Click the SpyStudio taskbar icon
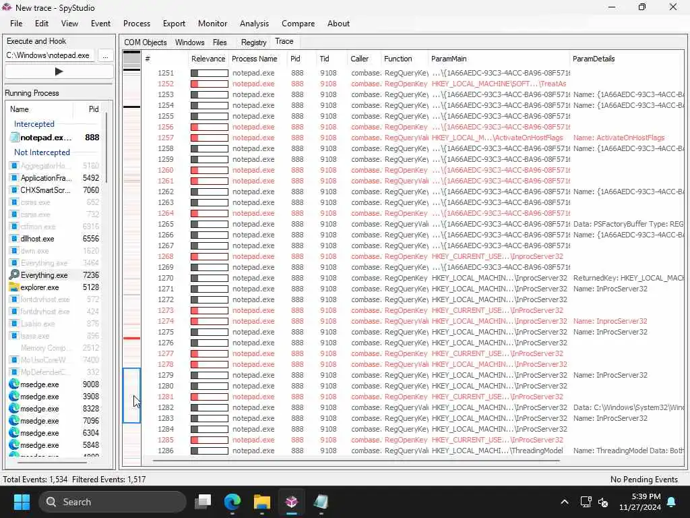 291,502
